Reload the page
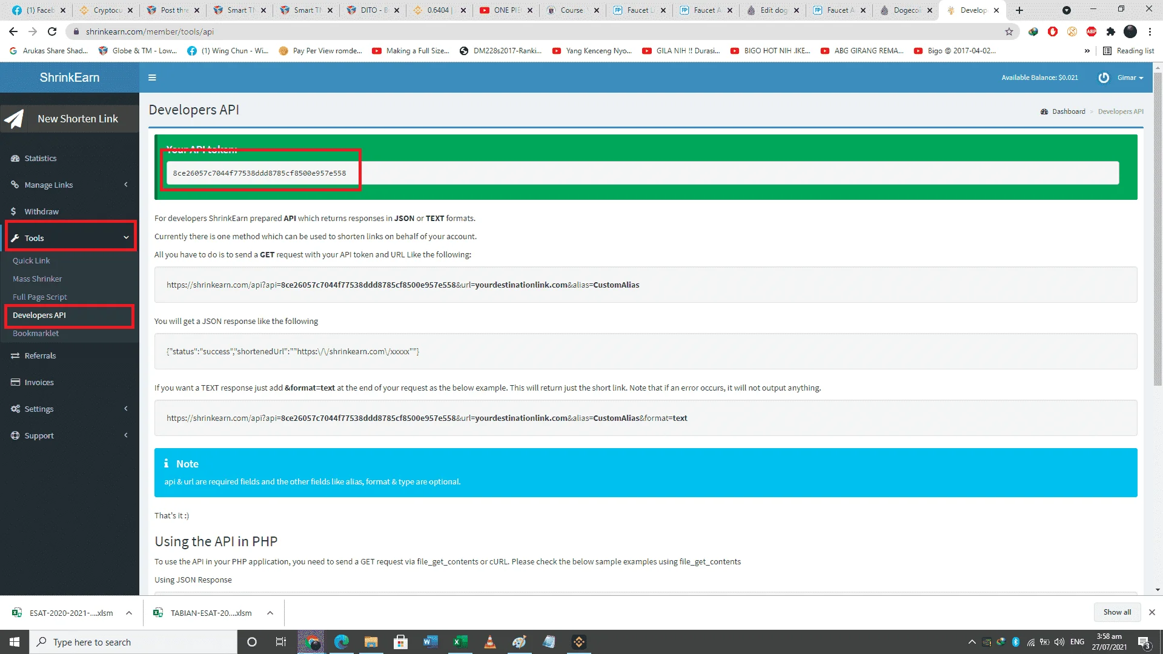 52,31
